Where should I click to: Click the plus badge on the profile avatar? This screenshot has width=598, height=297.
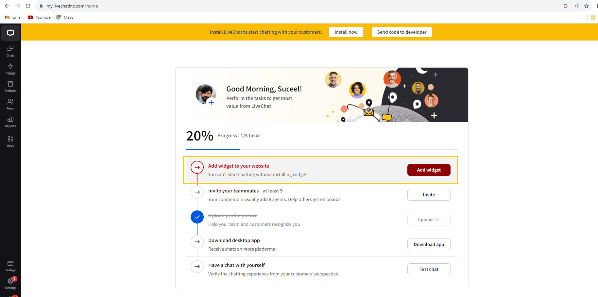coord(212,103)
